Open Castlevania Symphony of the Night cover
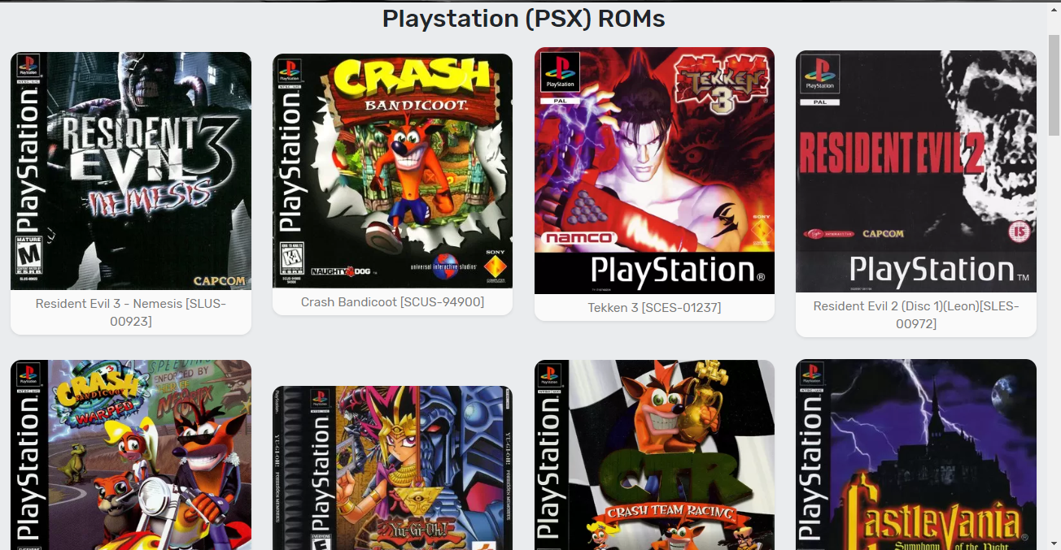1061x550 pixels. tap(916, 455)
